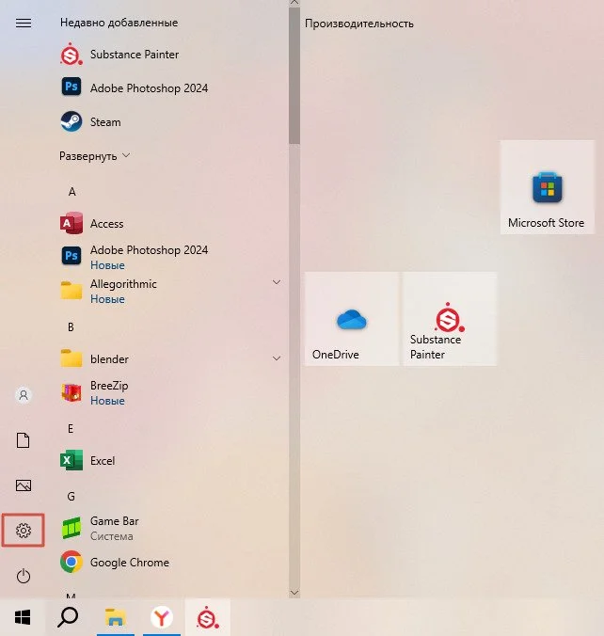
Task: Launch BreeZip from the app list
Action: click(94, 392)
